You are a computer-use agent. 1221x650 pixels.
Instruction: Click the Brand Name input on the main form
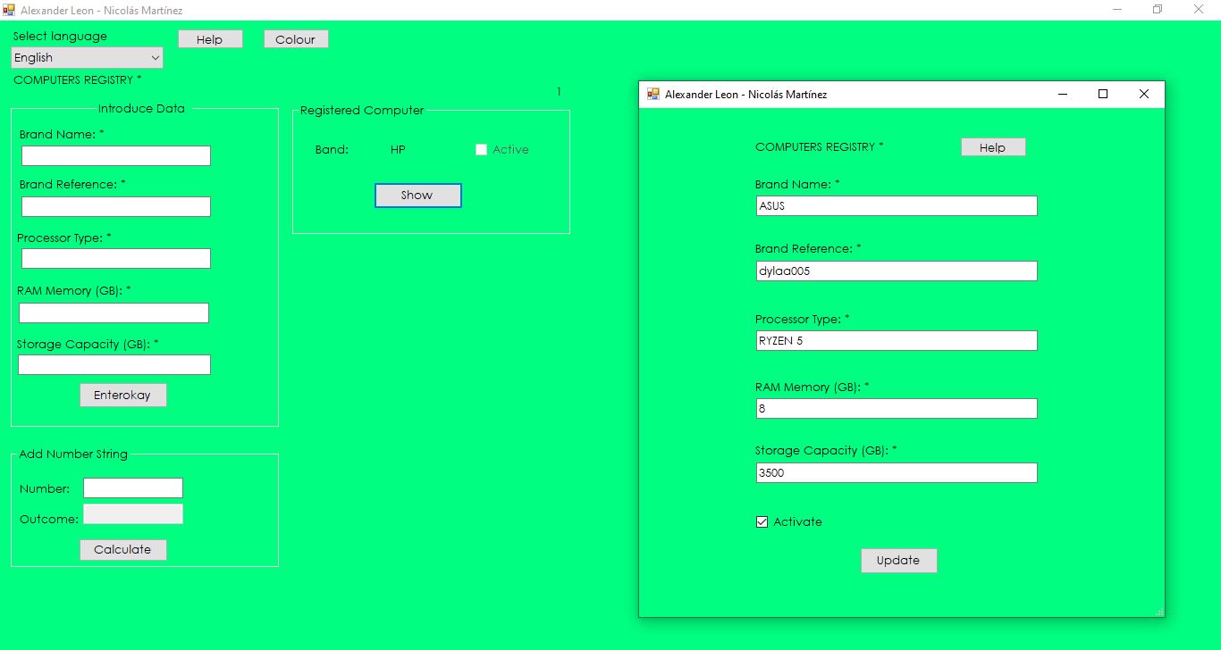coord(115,154)
